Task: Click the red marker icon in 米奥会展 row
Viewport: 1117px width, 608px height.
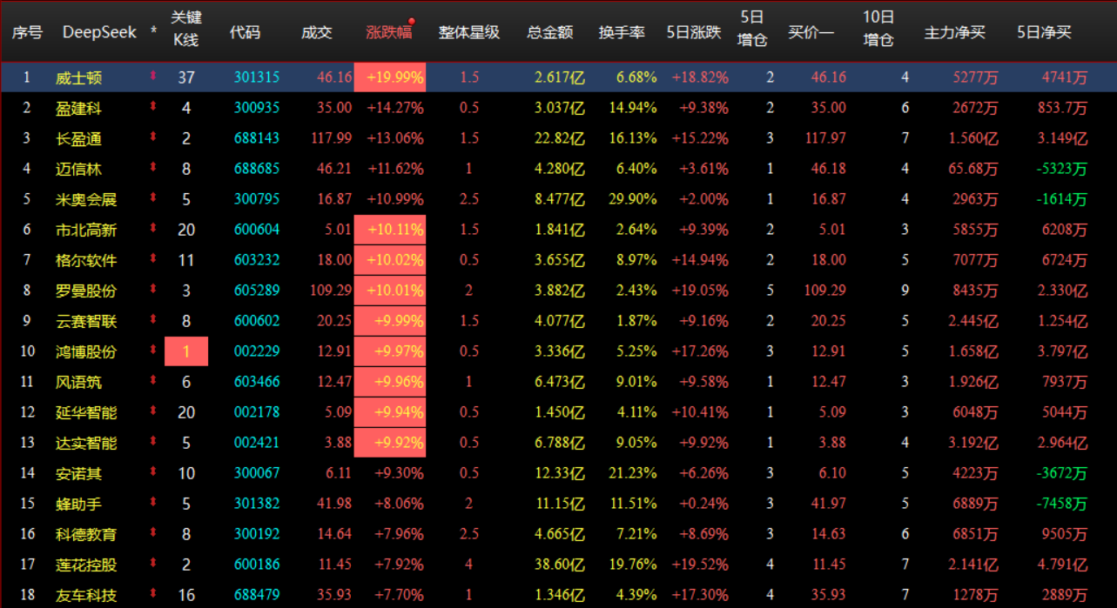Action: (153, 198)
